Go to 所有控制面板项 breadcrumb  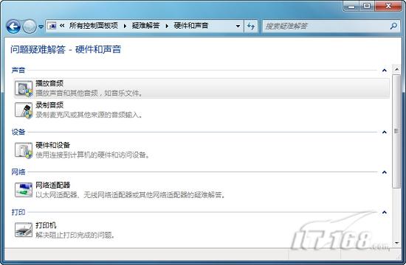(x=94, y=26)
